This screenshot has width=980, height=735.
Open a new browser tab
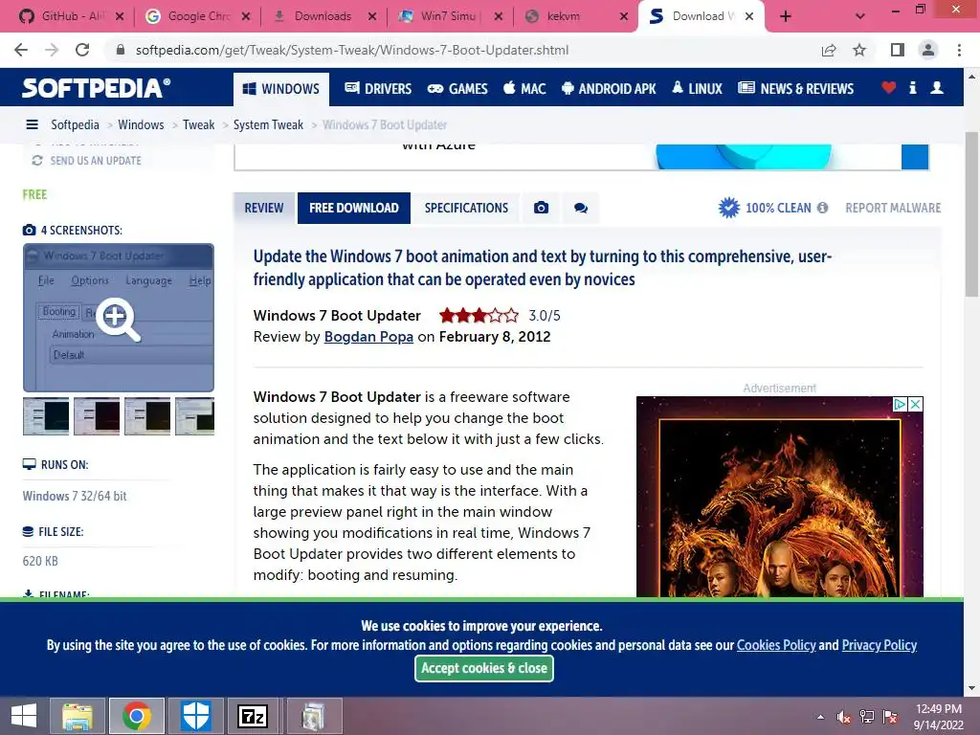(x=786, y=16)
